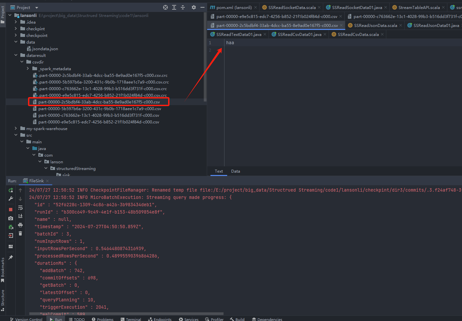
Task: Attach debugger to process bug icon
Action: click(x=11, y=227)
